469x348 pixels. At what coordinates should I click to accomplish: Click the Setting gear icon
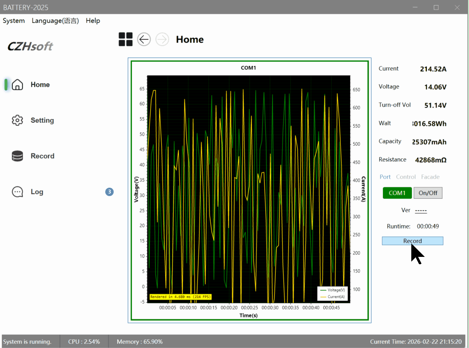(17, 120)
